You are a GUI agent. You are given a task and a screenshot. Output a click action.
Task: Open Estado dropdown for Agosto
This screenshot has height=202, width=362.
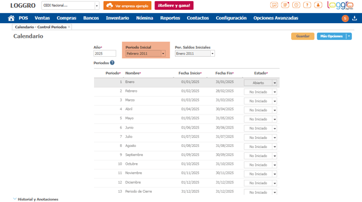[x=274, y=146]
